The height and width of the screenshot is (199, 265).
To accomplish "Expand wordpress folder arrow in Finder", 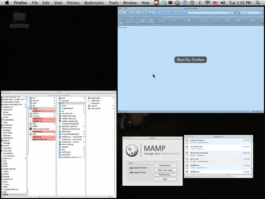I will pos(84,155).
